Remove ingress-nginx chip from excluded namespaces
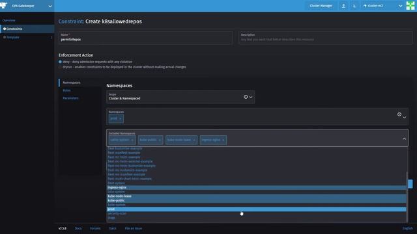This screenshot has width=417, height=234. [x=223, y=140]
